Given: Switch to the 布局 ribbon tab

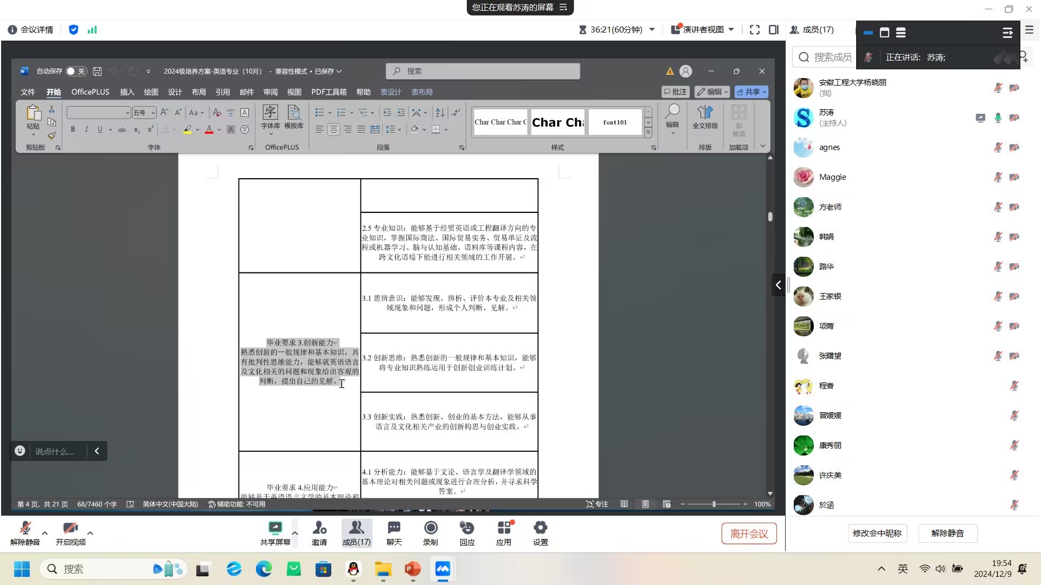Looking at the screenshot, I should coord(198,92).
